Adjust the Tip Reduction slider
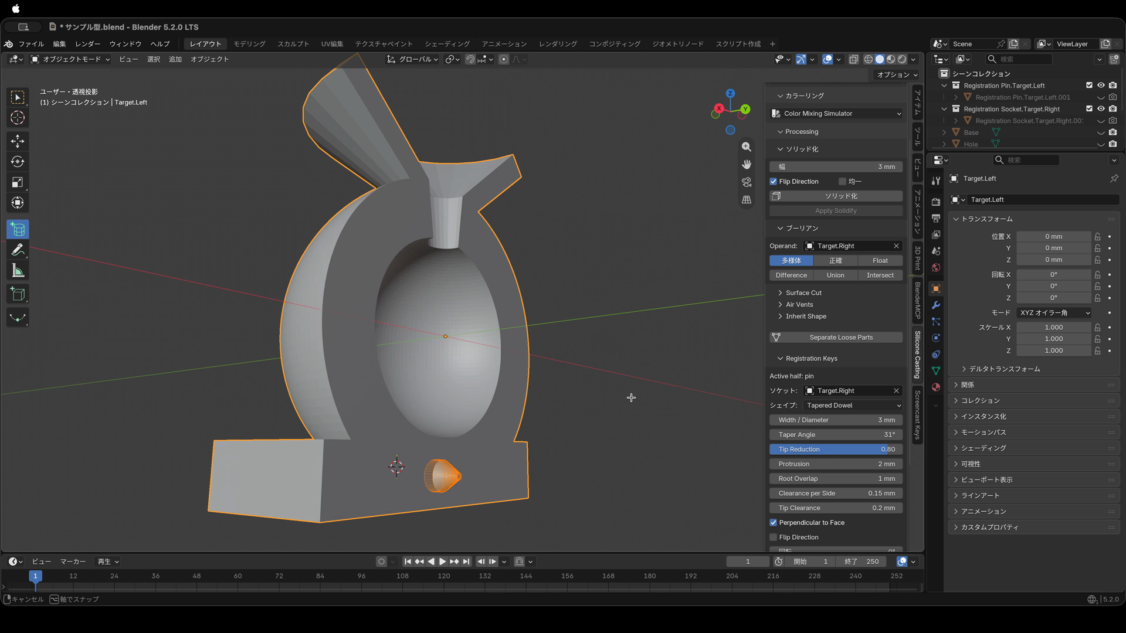Image resolution: width=1126 pixels, height=633 pixels. coord(836,450)
